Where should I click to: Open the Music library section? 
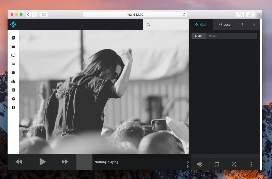point(13,37)
